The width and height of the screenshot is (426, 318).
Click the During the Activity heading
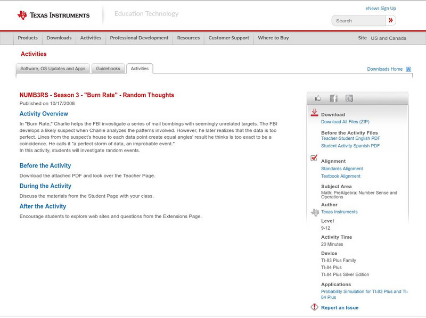coord(45,186)
